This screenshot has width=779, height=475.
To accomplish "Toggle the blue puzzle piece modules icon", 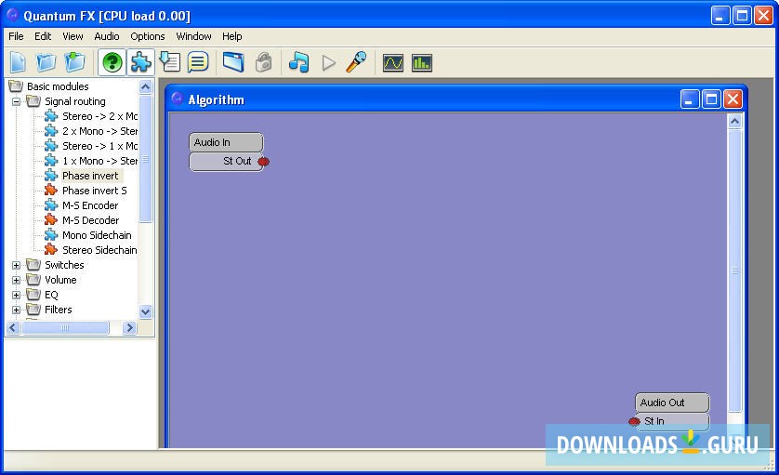I will tap(140, 62).
